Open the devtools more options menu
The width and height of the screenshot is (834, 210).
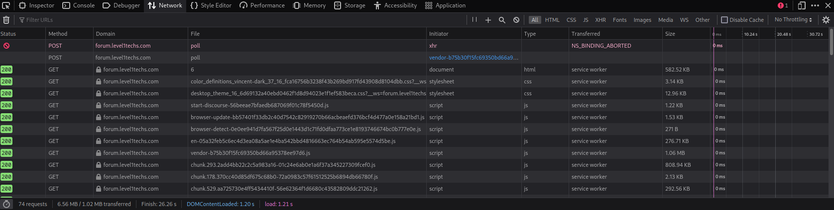[815, 5]
